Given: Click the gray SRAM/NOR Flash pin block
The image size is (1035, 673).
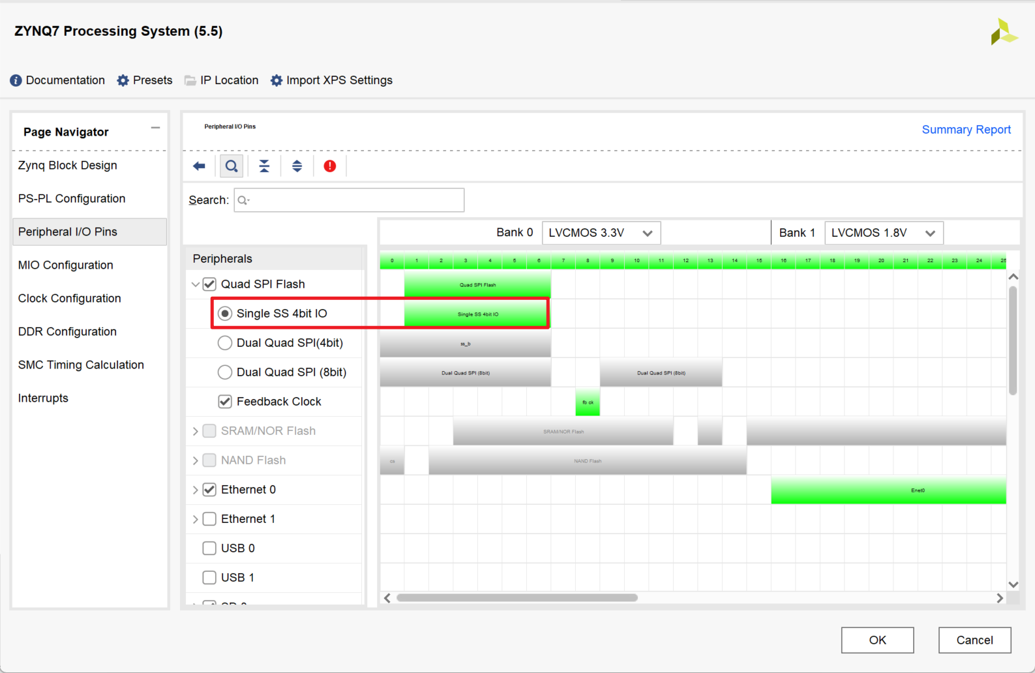Looking at the screenshot, I should click(x=563, y=431).
